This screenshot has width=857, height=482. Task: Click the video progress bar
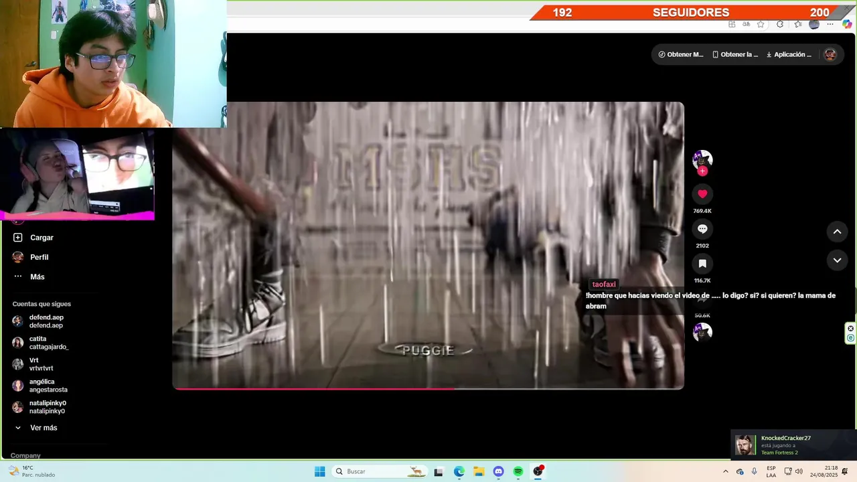click(428, 388)
